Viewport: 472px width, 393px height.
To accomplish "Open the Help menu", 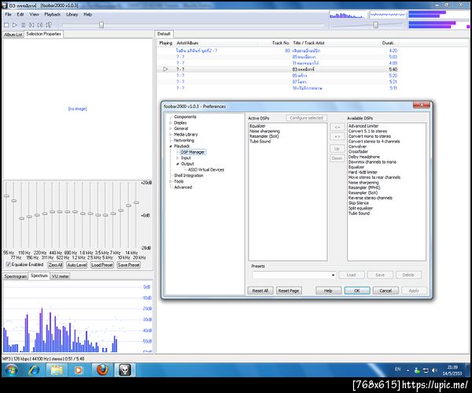I will click(87, 14).
